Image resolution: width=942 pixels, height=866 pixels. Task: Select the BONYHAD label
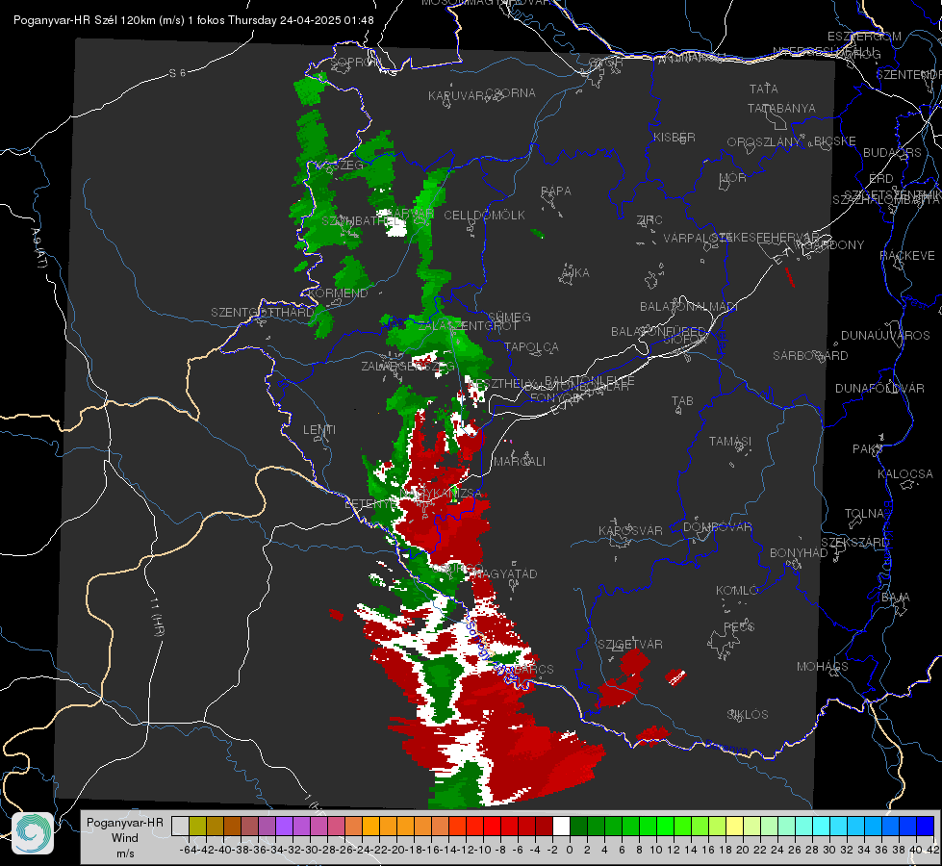click(799, 553)
